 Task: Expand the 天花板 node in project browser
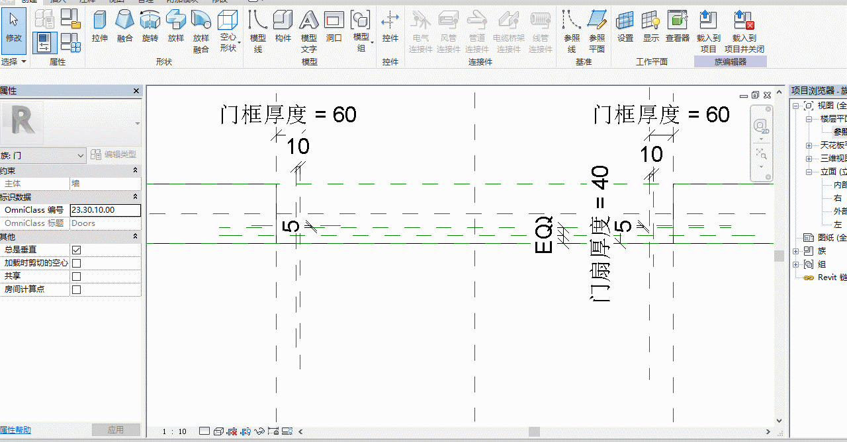tap(809, 145)
